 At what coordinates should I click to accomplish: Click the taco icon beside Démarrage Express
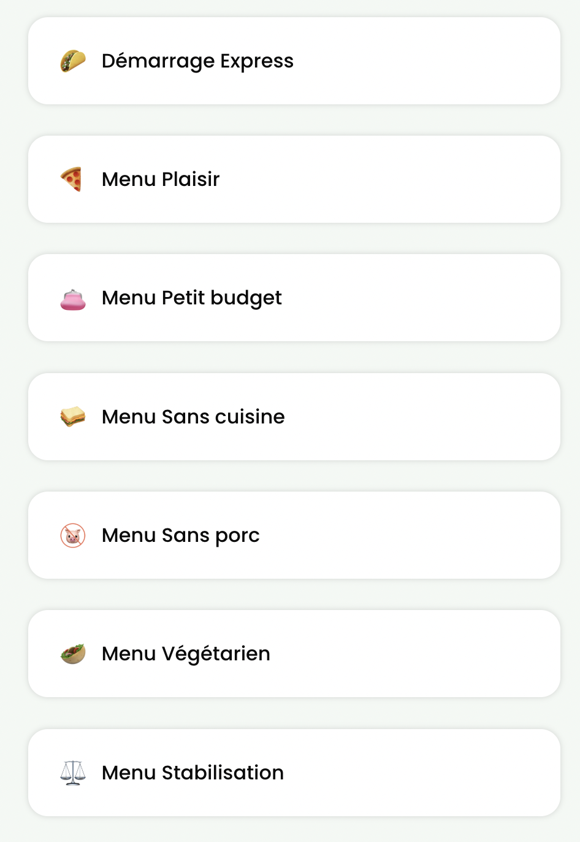[x=73, y=61]
